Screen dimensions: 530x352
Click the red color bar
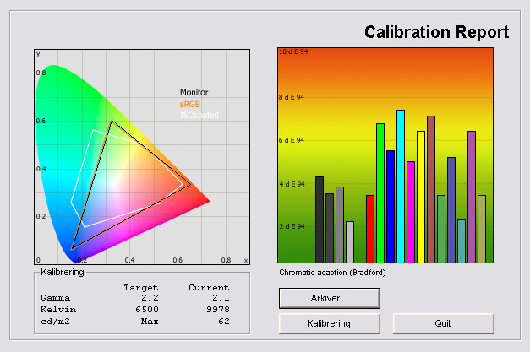(370, 229)
